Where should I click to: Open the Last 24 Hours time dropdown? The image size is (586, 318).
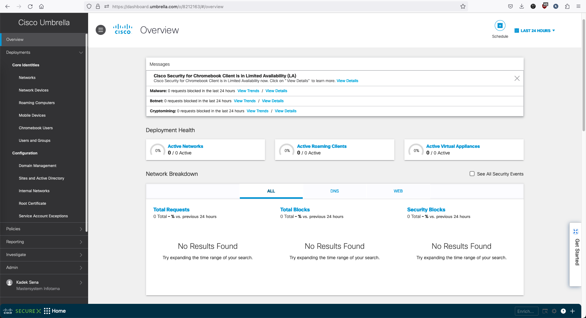(x=535, y=31)
